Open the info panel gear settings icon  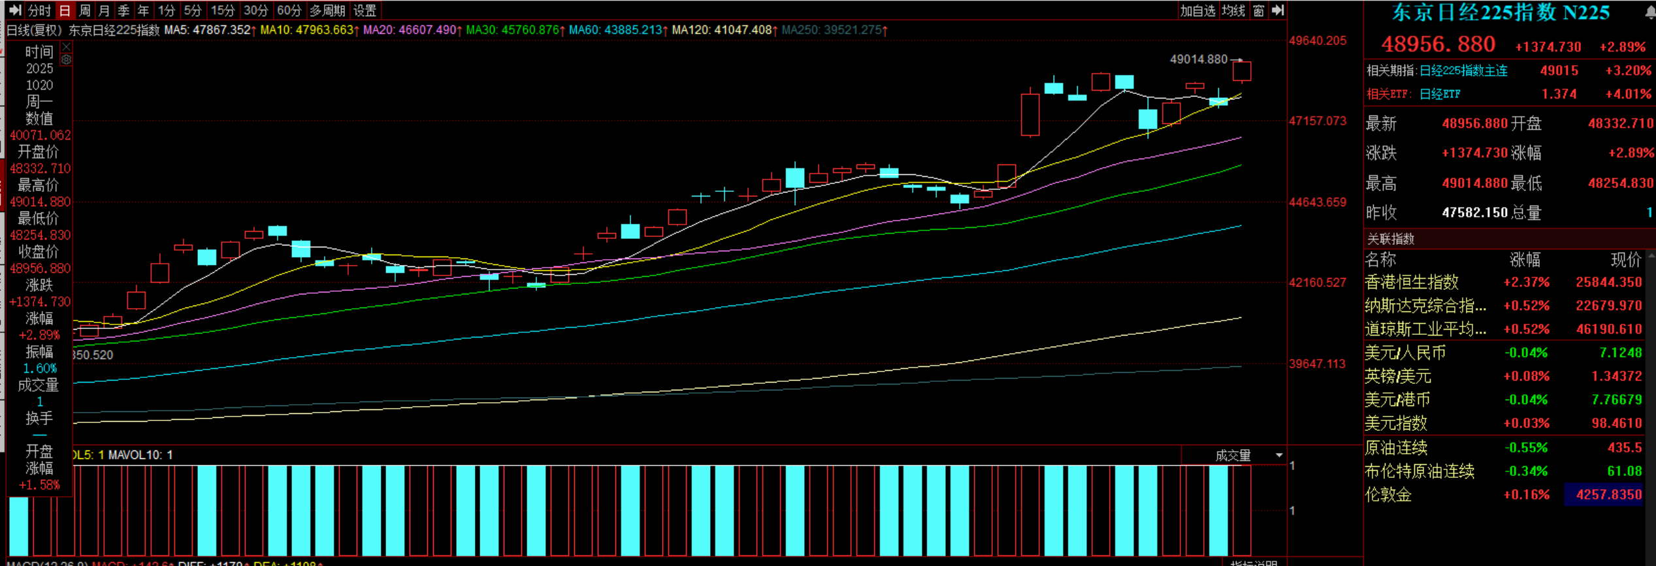coord(66,60)
